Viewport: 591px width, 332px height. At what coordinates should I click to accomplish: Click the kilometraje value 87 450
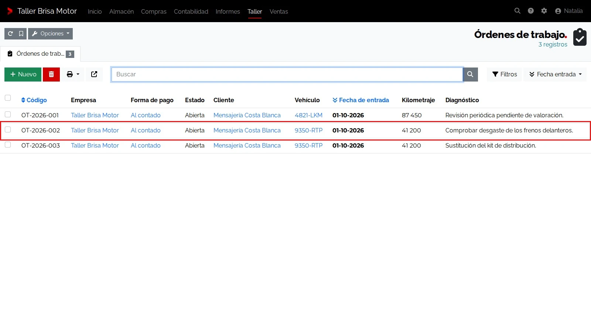point(412,115)
